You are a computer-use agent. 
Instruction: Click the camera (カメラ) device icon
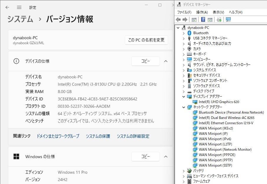click(x=189, y=49)
